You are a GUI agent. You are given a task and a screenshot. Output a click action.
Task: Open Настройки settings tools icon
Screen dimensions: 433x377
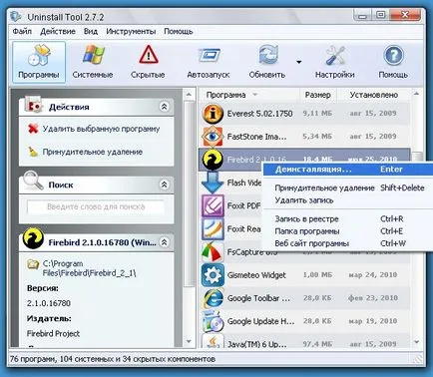334,55
